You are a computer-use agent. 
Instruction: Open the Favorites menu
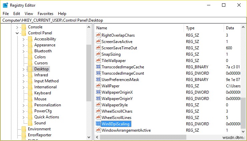point(45,14)
